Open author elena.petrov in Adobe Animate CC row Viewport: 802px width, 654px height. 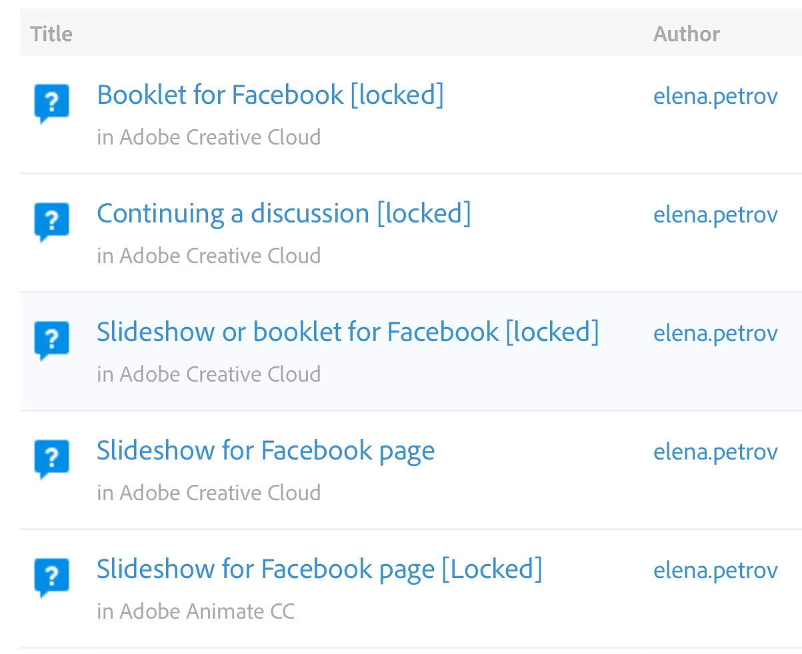[715, 571]
